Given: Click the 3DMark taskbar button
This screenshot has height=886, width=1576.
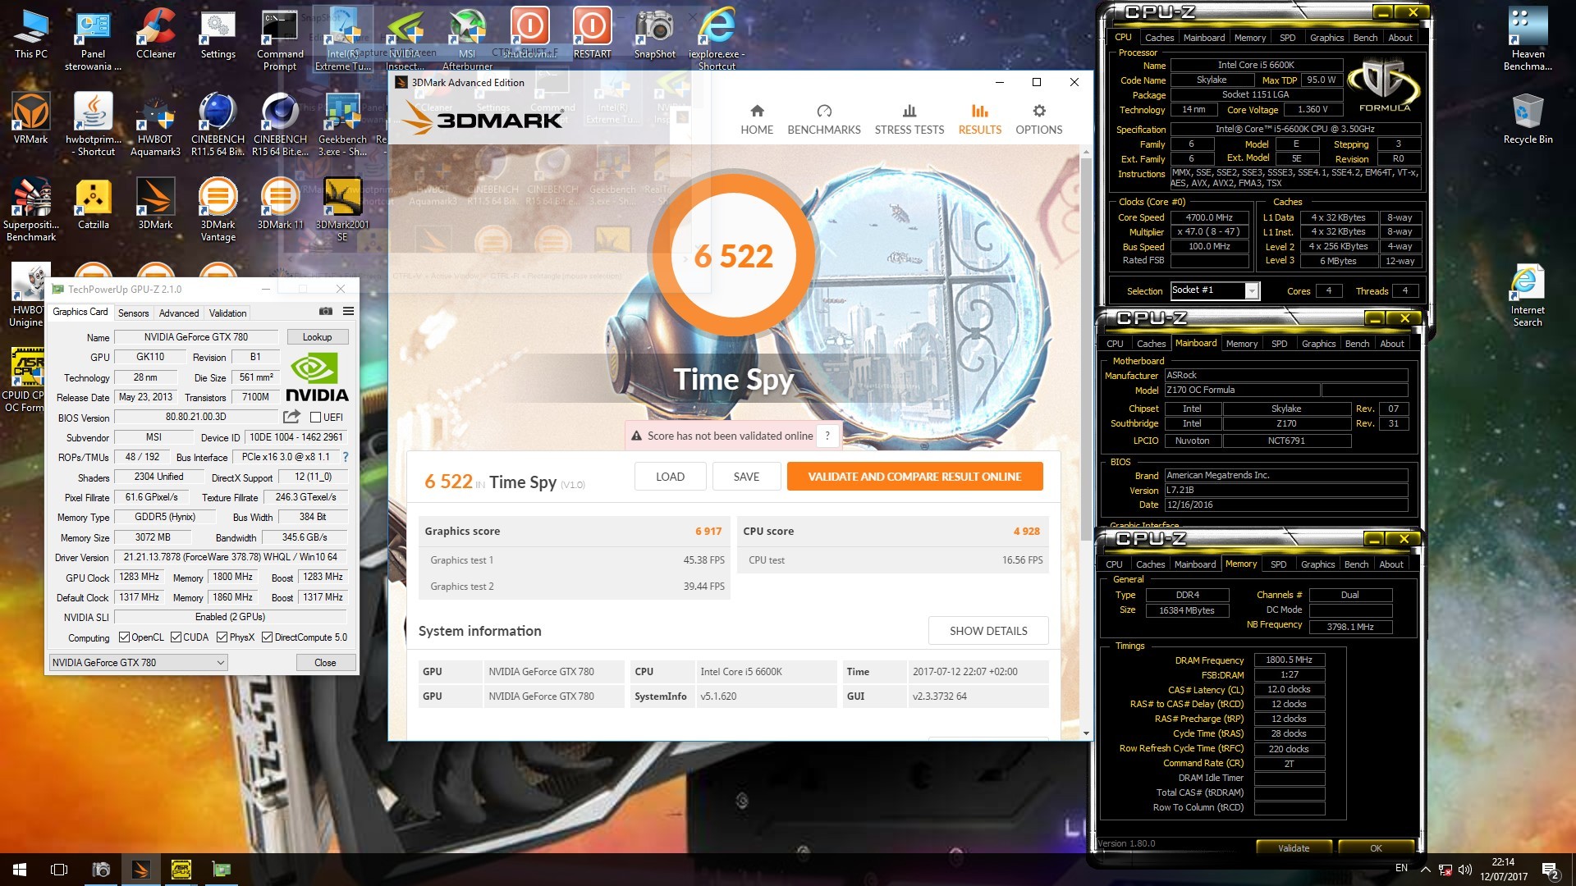Looking at the screenshot, I should (x=140, y=870).
